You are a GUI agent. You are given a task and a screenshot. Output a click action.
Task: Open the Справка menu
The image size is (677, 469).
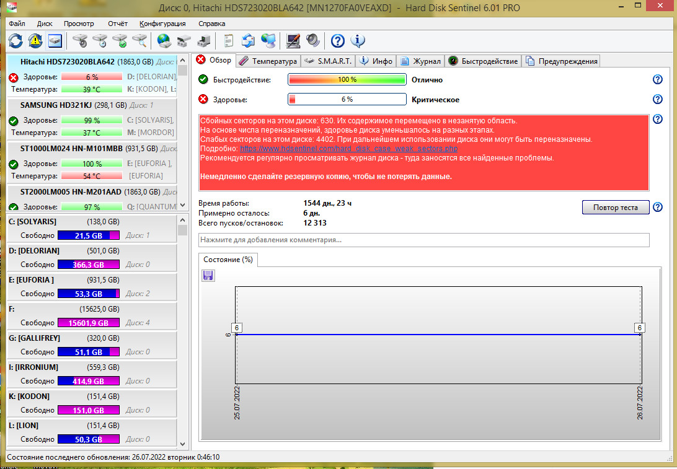(x=211, y=24)
